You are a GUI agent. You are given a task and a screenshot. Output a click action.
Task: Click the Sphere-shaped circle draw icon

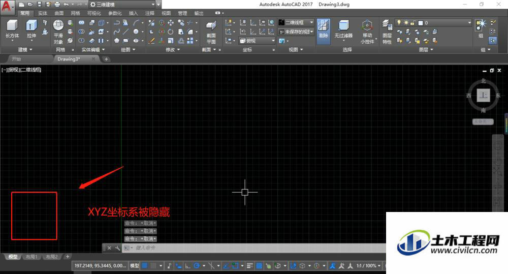136,32
